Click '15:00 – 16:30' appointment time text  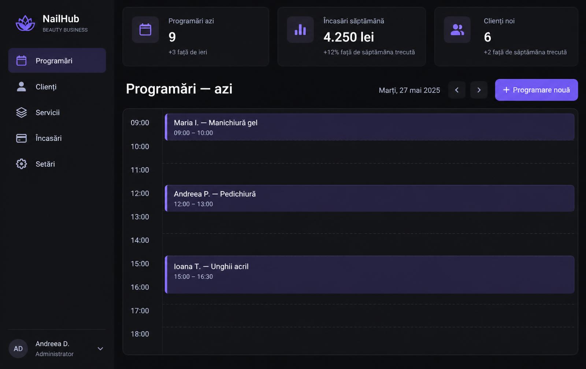193,277
